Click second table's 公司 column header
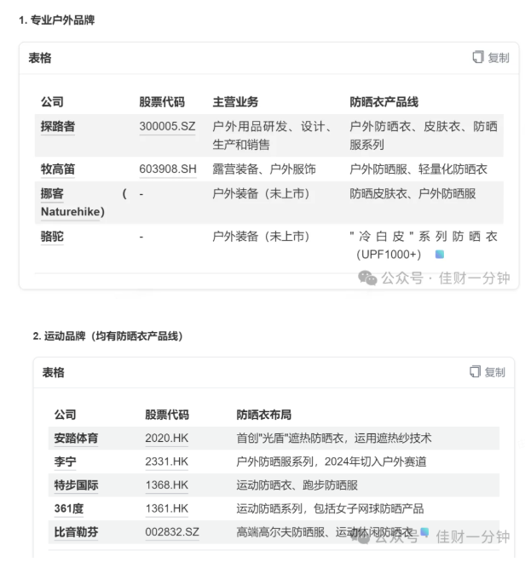This screenshot has height=562, width=525. pyautogui.click(x=65, y=415)
